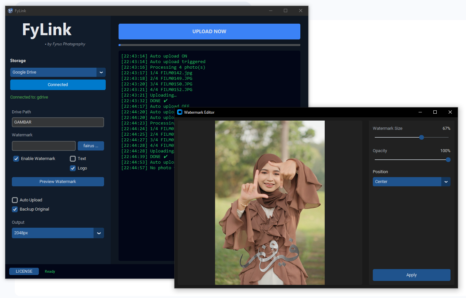Viewport: 466px width, 298px height.
Task: Click log line '1/4 FILM0142.jpg'
Action: [x=157, y=73]
